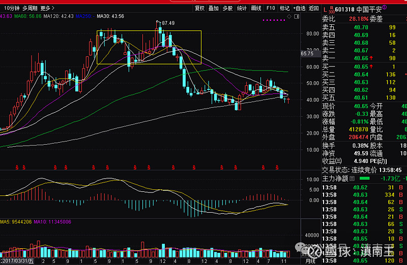The image size is (407, 265).
Task: Click the 返回 back button
Action: (313, 8)
